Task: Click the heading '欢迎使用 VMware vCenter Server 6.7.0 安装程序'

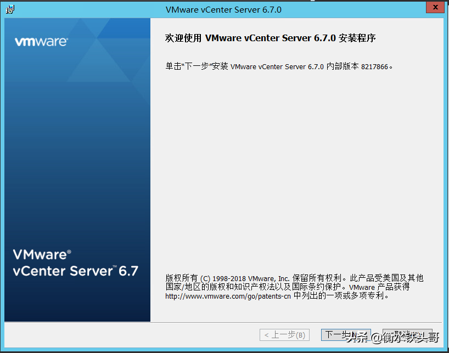Action: click(270, 38)
